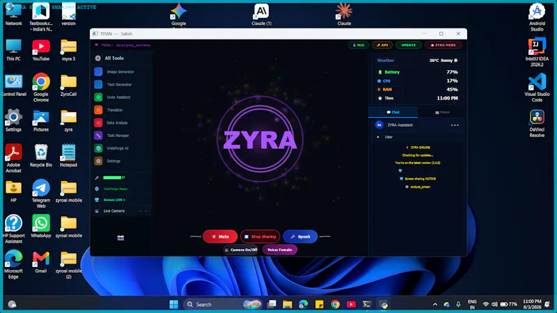Open the Google Chrome desktop shortcut
This screenshot has height=313, width=557.
pos(41,88)
